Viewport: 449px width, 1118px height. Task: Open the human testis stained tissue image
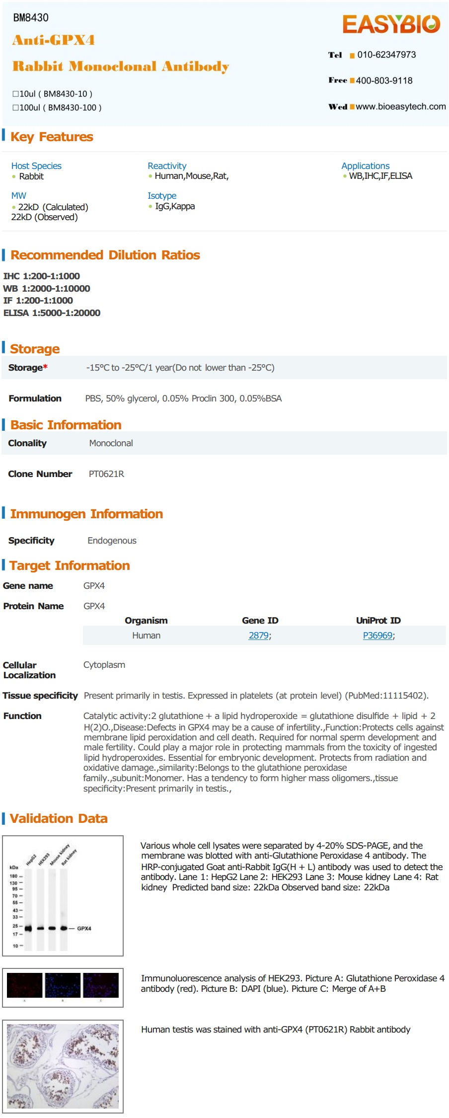pyautogui.click(x=63, y=1066)
